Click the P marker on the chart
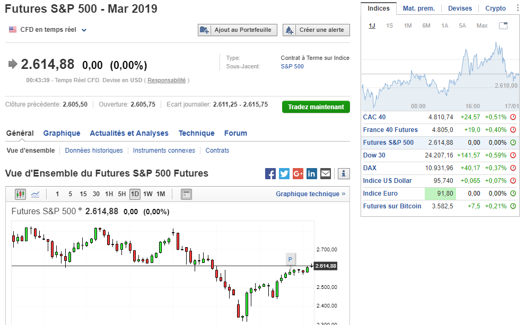The height and width of the screenshot is (325, 525). point(290,259)
